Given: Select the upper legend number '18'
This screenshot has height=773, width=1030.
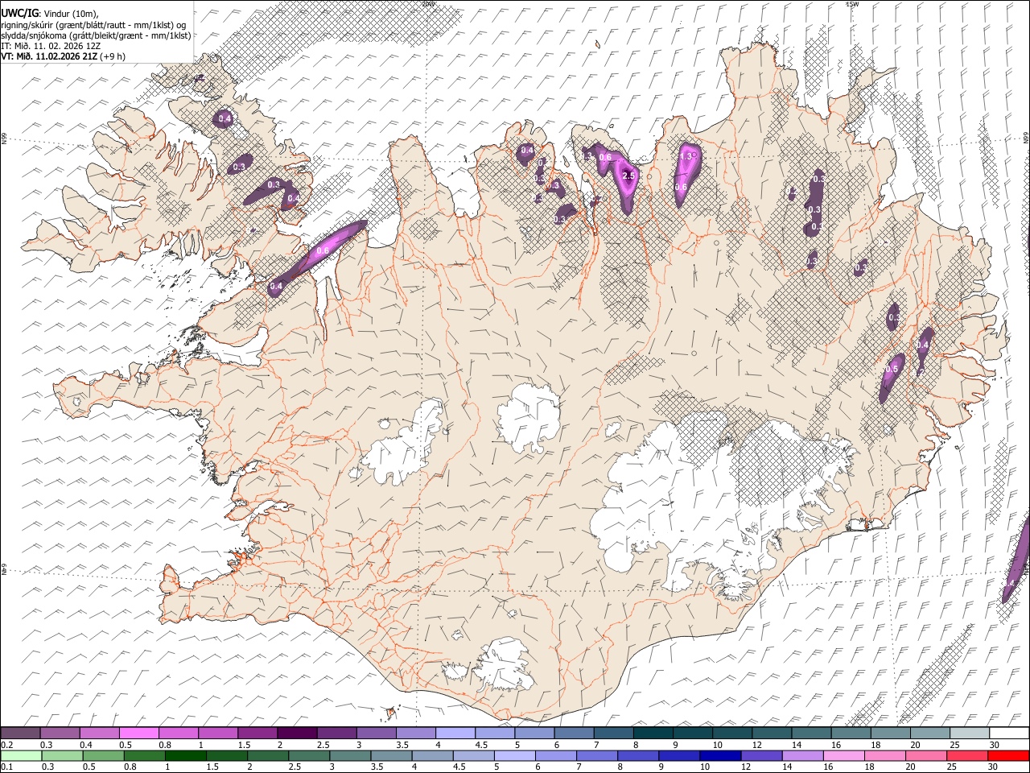Looking at the screenshot, I should click(875, 745).
